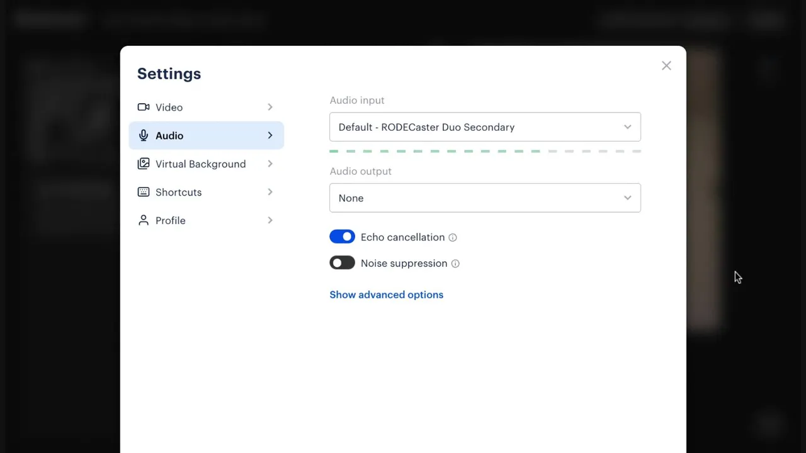Viewport: 806px width, 453px height.
Task: Click the Noise suppression info icon
Action: point(455,264)
